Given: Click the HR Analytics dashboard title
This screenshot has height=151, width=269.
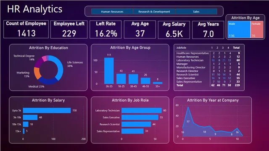Looking at the screenshot, I should pos(34,9).
